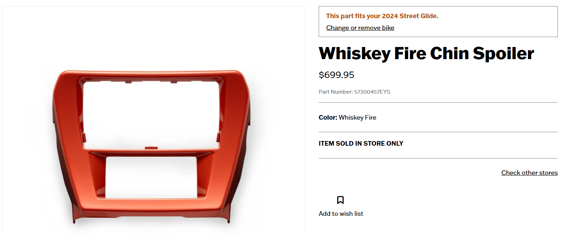Click the 'This part fits your' fitment message
This screenshot has width=565, height=234.
(x=353, y=16)
